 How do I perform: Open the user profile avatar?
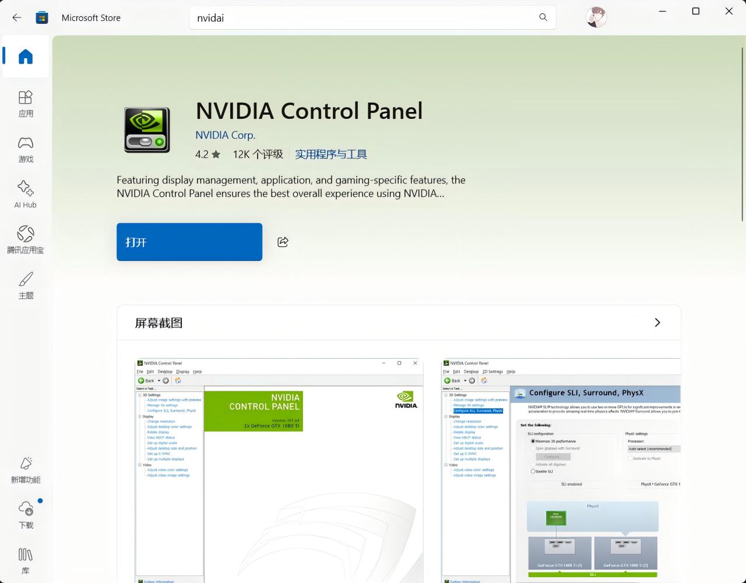point(596,17)
